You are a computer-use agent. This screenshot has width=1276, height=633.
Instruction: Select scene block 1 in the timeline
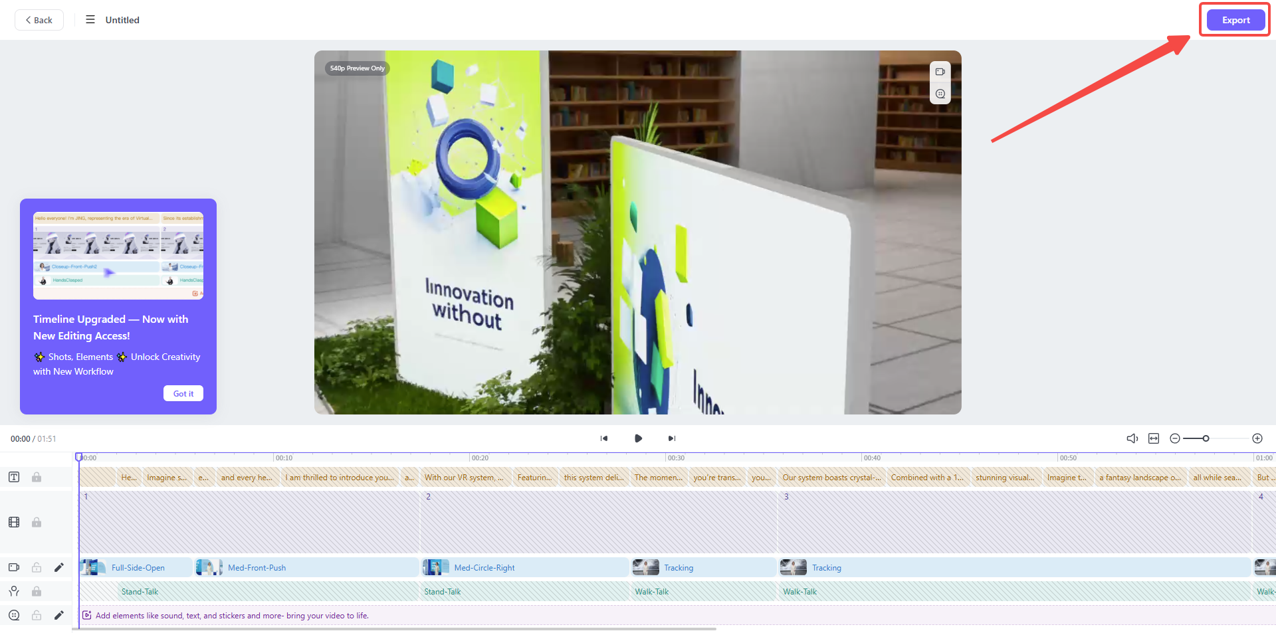[x=249, y=522]
